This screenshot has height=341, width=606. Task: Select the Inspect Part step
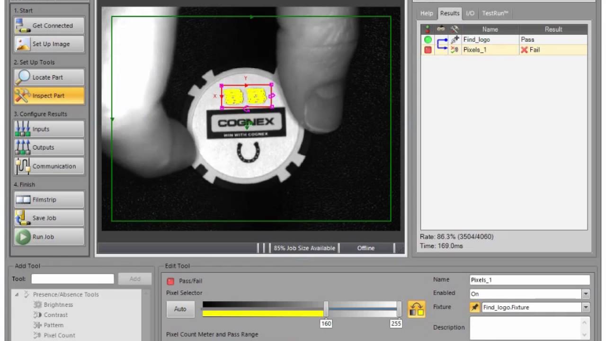49,96
